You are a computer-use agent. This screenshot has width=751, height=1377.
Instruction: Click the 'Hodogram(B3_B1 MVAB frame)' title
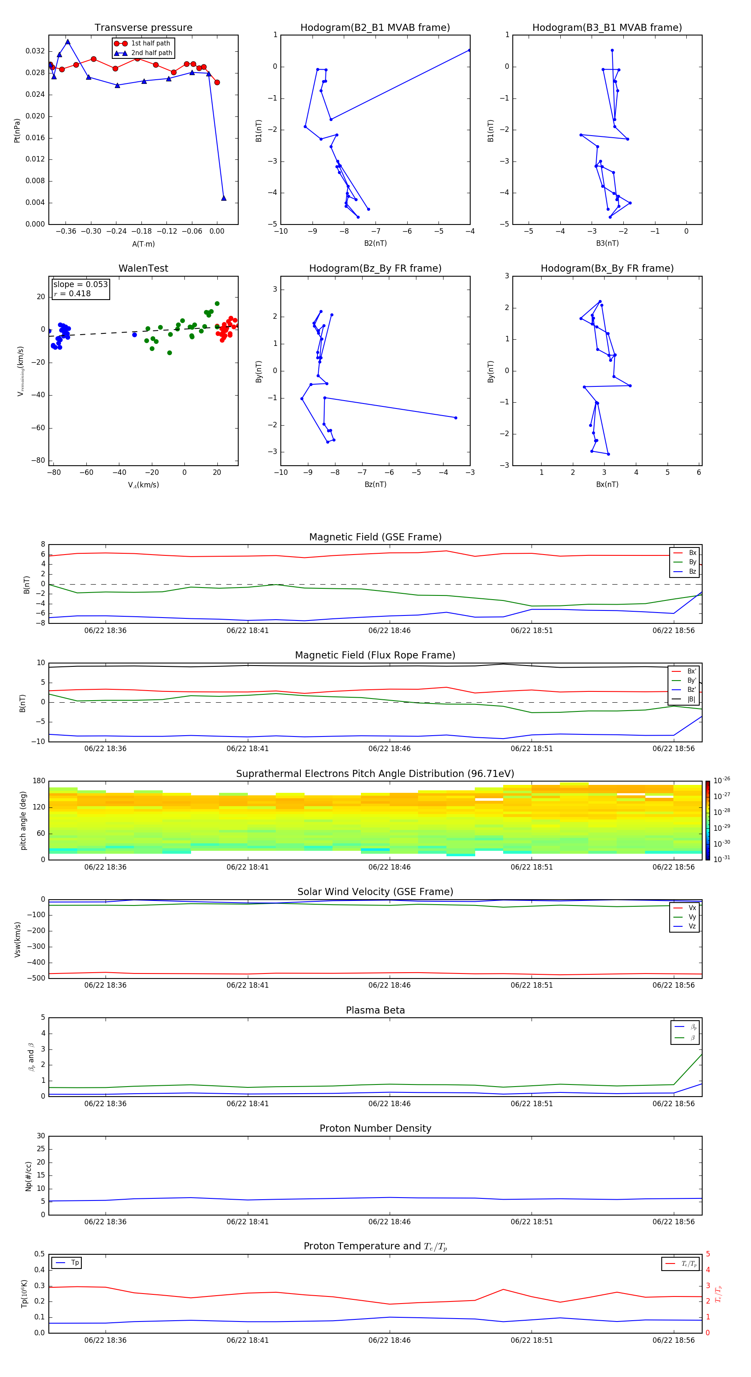(x=607, y=28)
